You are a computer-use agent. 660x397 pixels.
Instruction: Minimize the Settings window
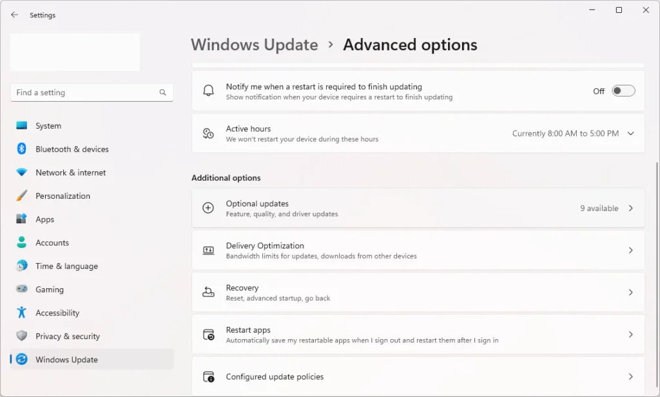coord(592,10)
